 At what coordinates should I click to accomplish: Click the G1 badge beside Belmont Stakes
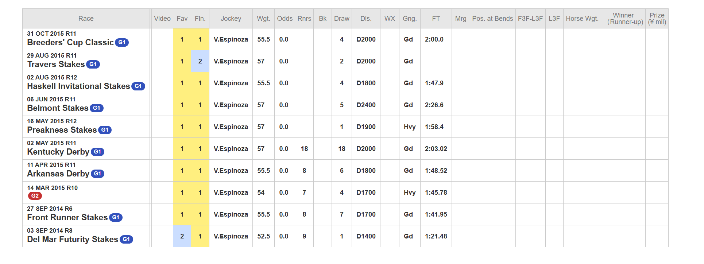[97, 108]
